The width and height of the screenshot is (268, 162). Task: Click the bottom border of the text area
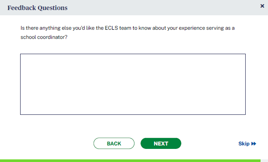(x=133, y=114)
